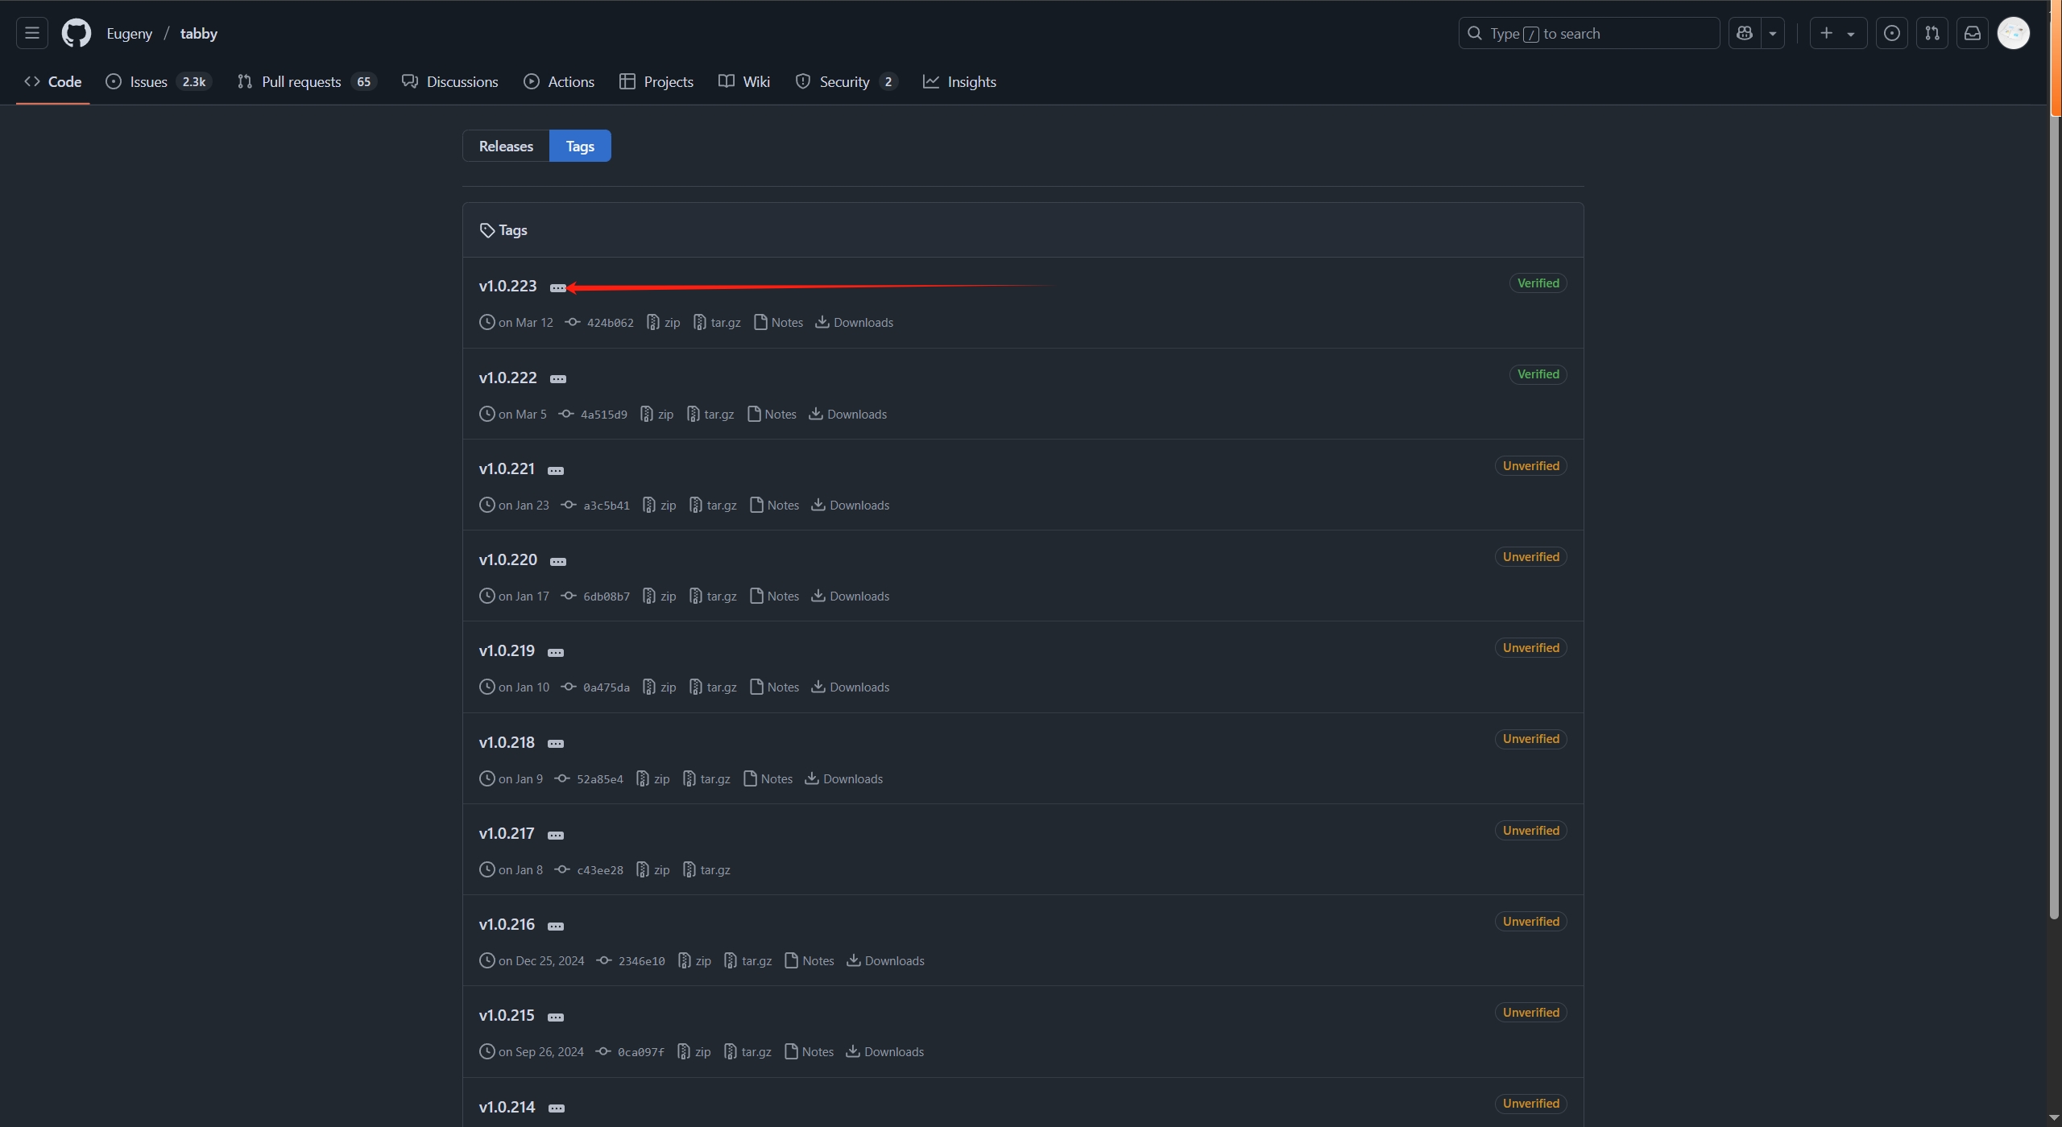This screenshot has width=2062, height=1127.
Task: Open Downloads for v1.0.219
Action: coord(851,687)
